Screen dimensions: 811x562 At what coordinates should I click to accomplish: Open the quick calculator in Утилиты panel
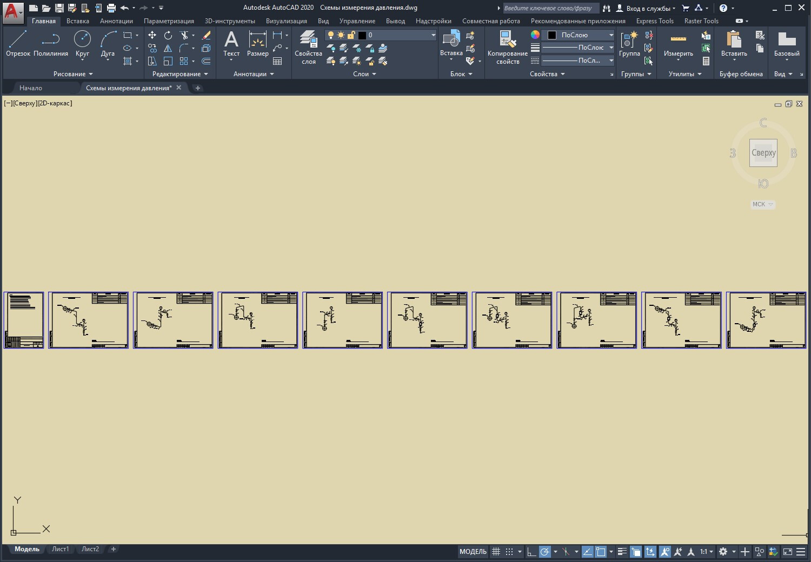(706, 61)
